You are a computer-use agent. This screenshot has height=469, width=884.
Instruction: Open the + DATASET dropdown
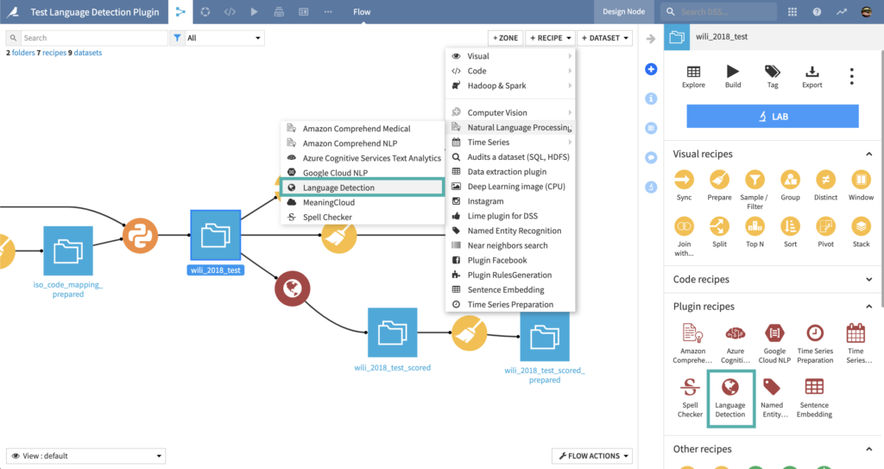604,38
